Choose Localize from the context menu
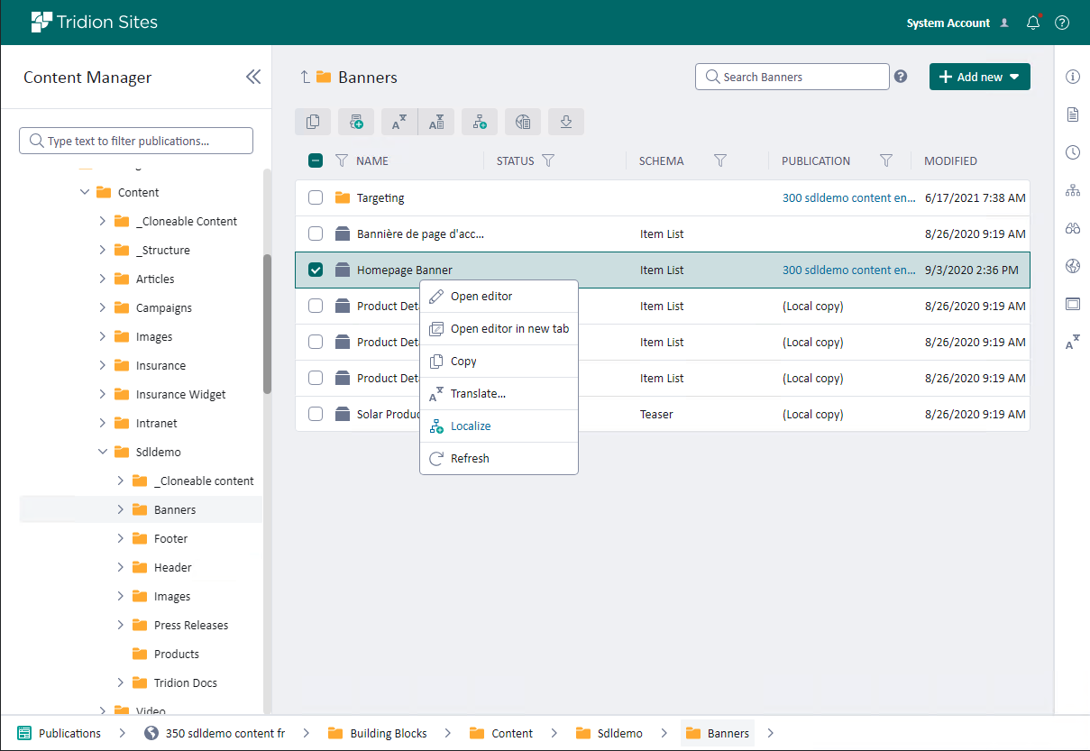Screen dimensions: 1090x751 (x=471, y=426)
